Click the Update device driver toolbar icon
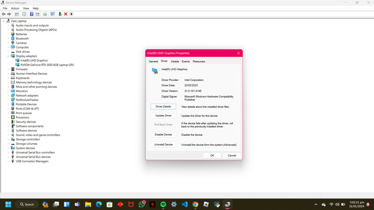This screenshot has height=210, width=374. click(x=60, y=14)
